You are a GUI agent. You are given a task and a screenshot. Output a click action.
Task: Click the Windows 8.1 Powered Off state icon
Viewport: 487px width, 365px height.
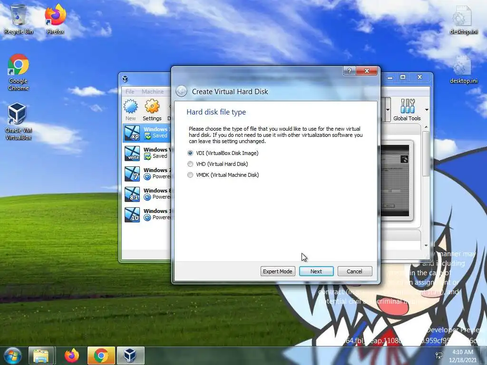coord(147,197)
